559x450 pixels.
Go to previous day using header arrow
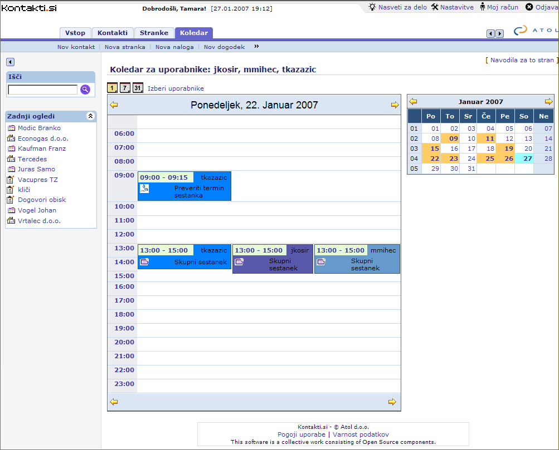tap(114, 105)
